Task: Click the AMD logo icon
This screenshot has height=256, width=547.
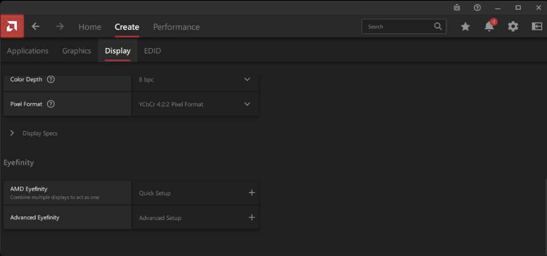Action: [x=12, y=26]
